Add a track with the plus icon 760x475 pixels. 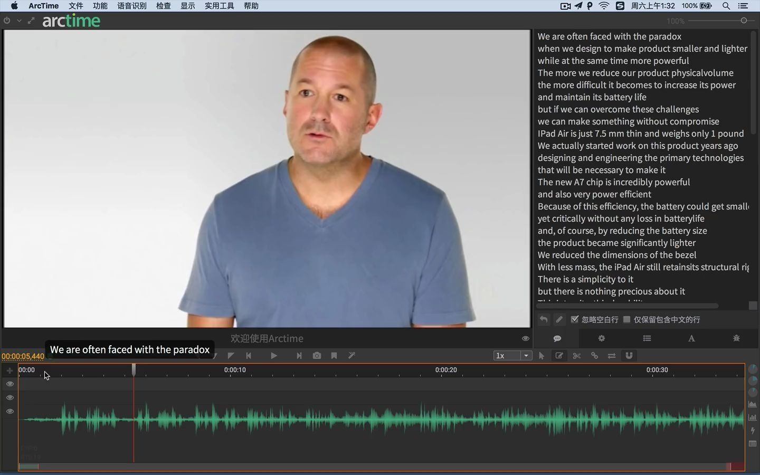(x=9, y=370)
